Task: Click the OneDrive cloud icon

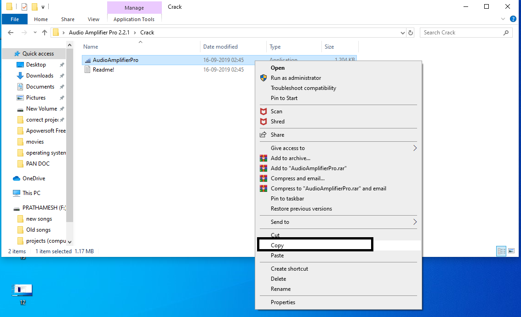Action: tap(17, 178)
